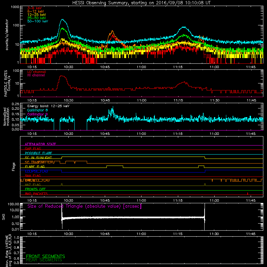
Task: Click the orange 6-12 keV peak near 10:48
Action: (x=112, y=31)
